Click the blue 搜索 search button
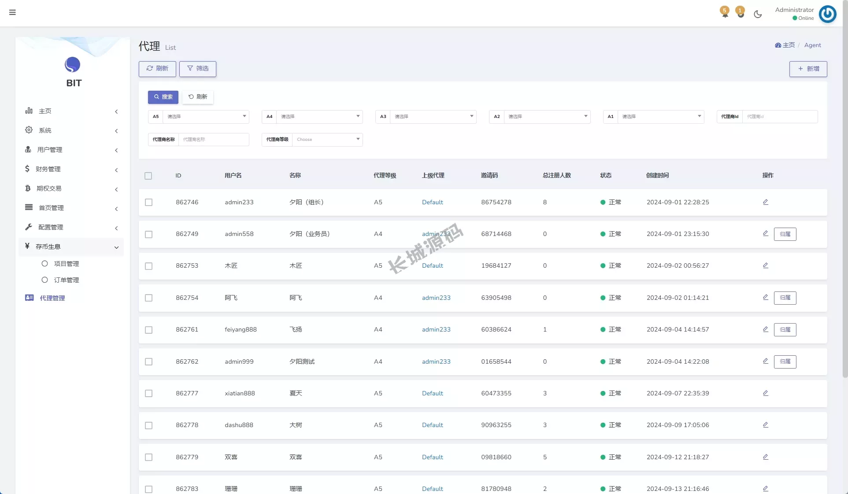Screen dimensions: 848x494 163,97
